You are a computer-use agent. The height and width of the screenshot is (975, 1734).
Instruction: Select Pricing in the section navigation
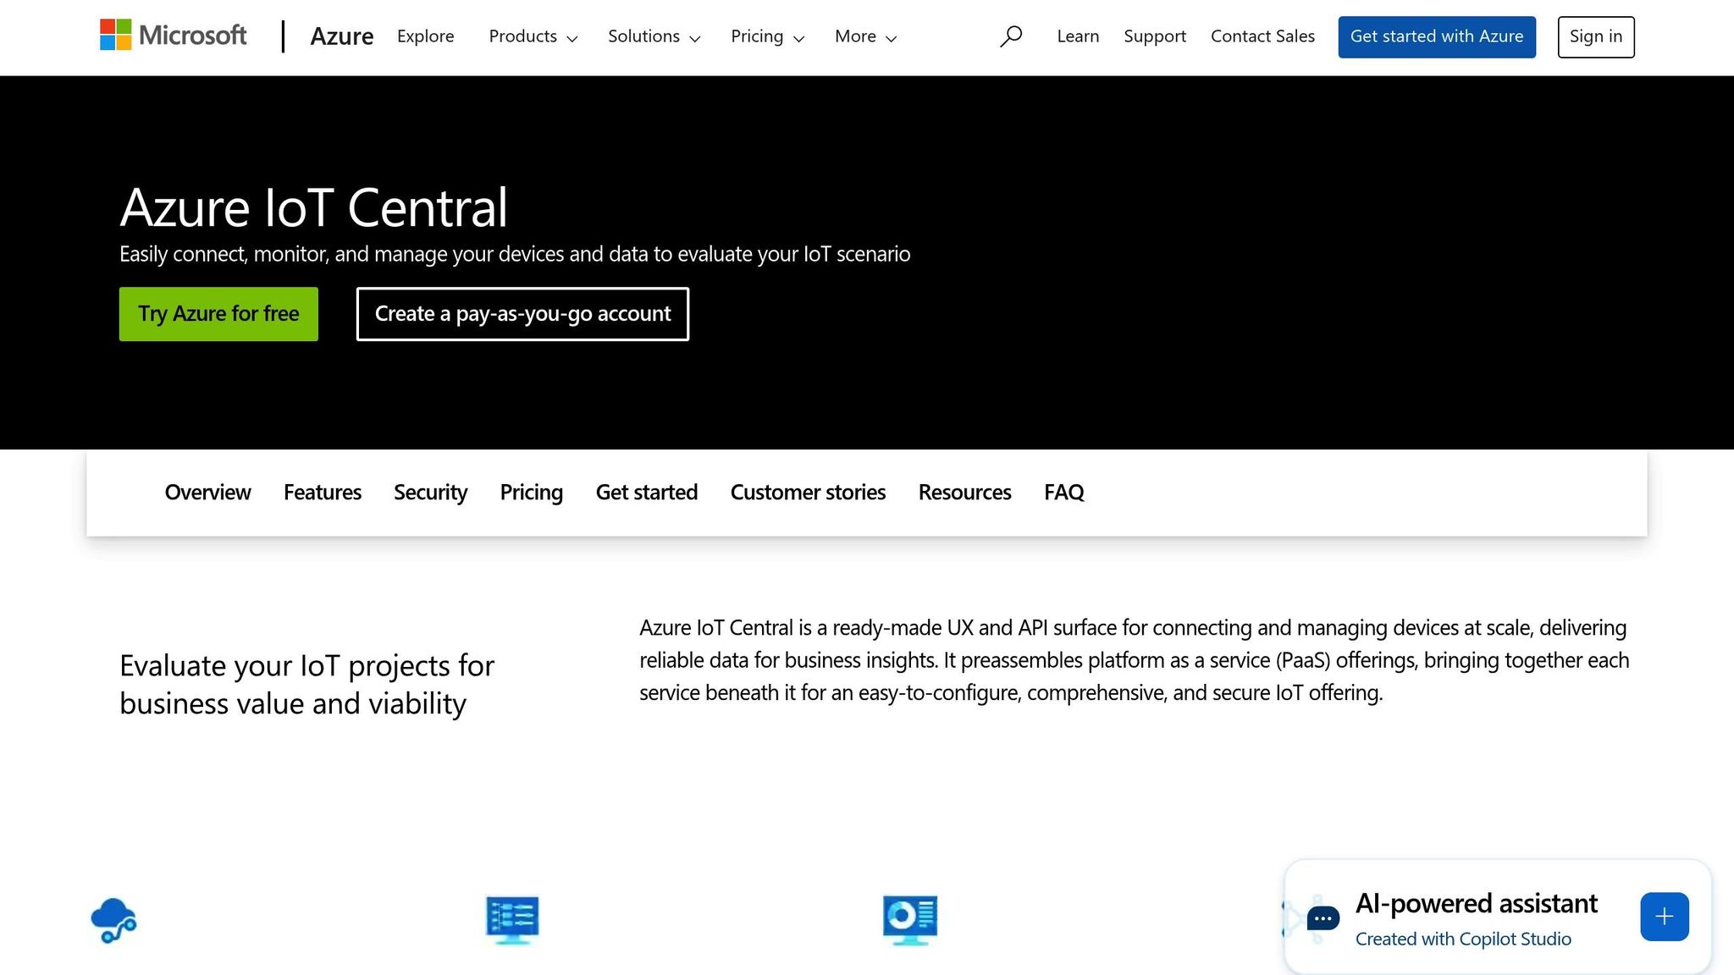coord(531,493)
